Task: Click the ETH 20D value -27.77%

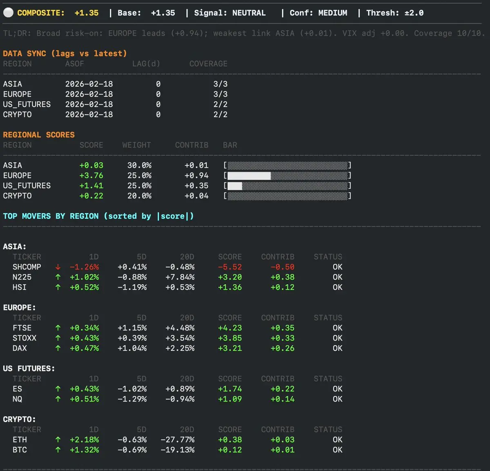Action: point(178,440)
